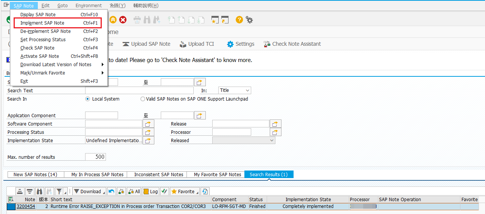Open the Edit menu
This screenshot has height=214, width=485.
point(45,5)
